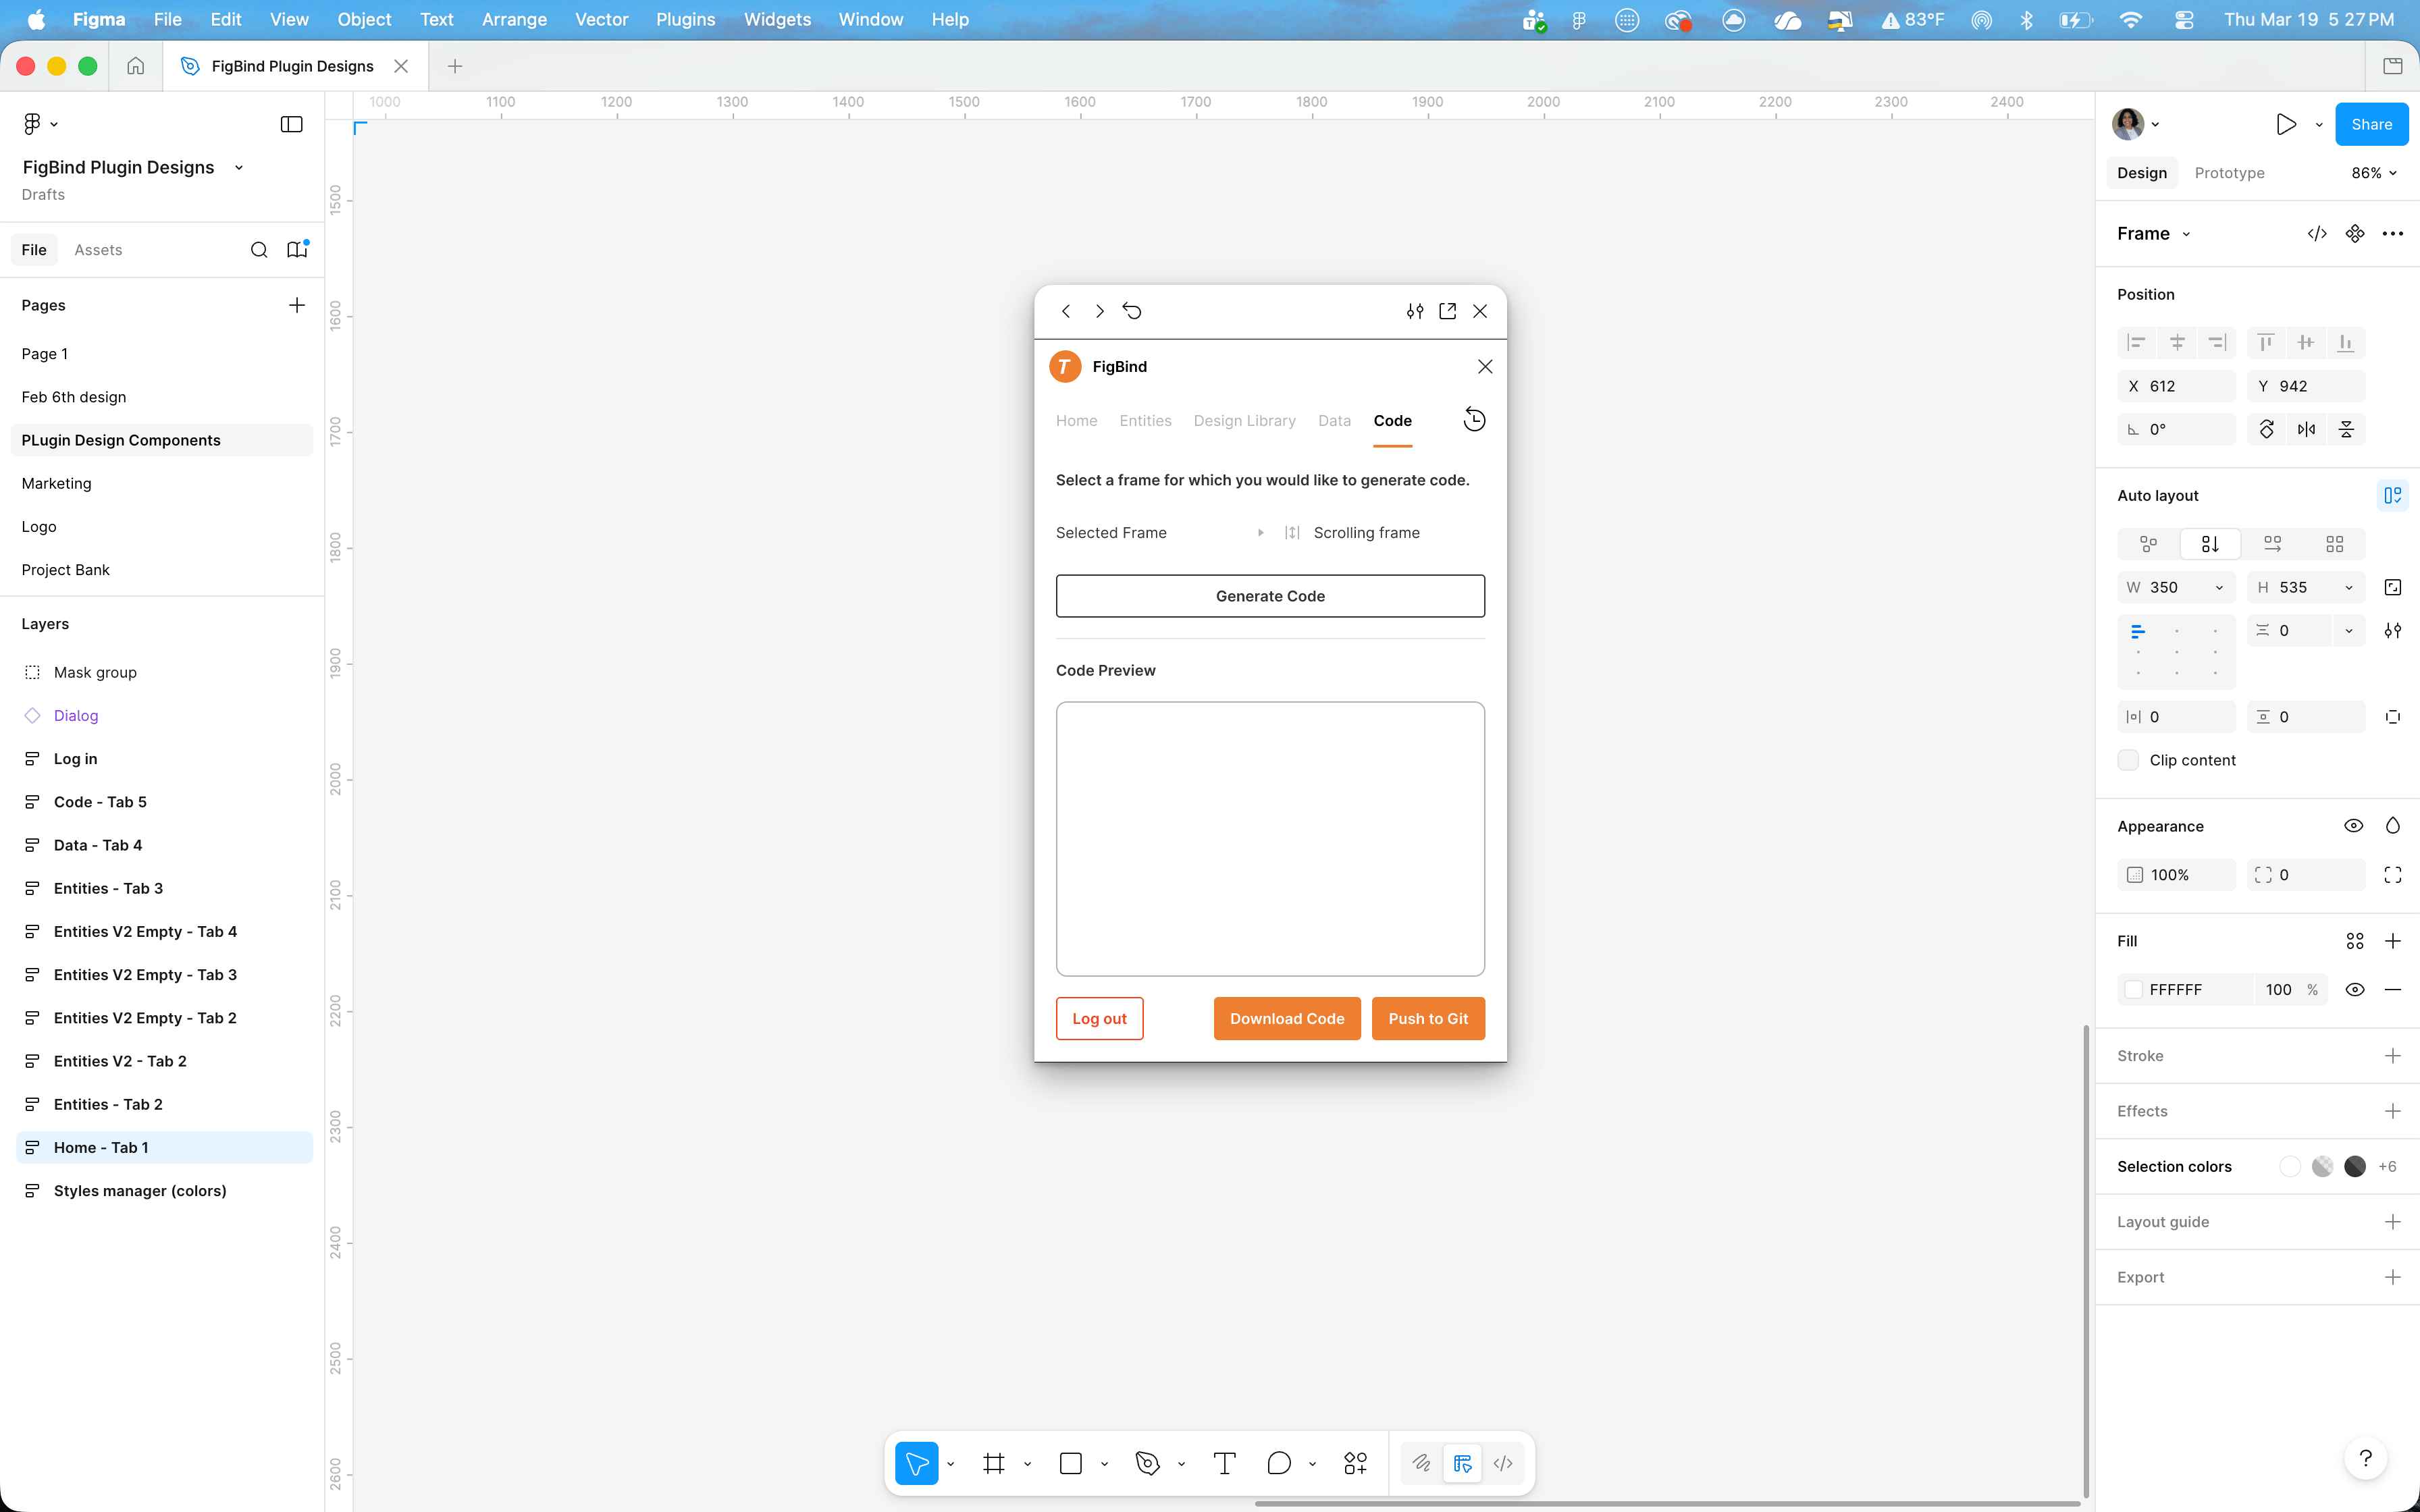Search layers with the magnifier icon
Image resolution: width=2420 pixels, height=1512 pixels.
click(259, 250)
